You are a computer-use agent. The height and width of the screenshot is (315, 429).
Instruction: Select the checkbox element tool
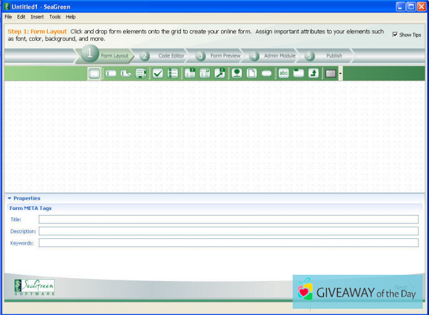[158, 74]
